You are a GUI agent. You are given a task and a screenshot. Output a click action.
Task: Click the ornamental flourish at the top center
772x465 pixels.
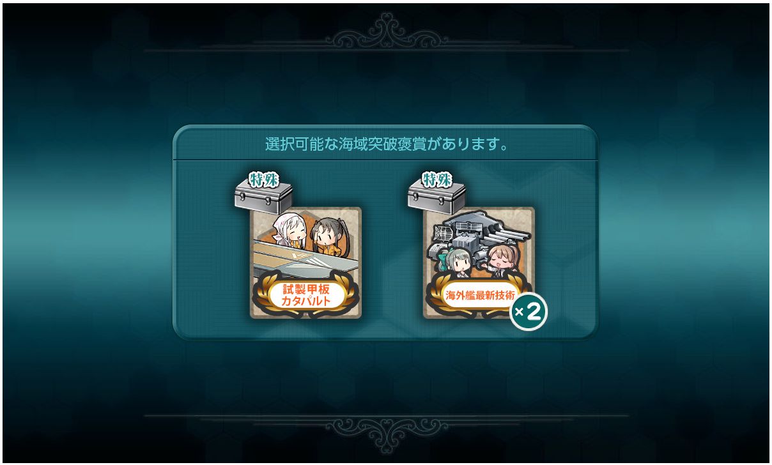pyautogui.click(x=386, y=31)
